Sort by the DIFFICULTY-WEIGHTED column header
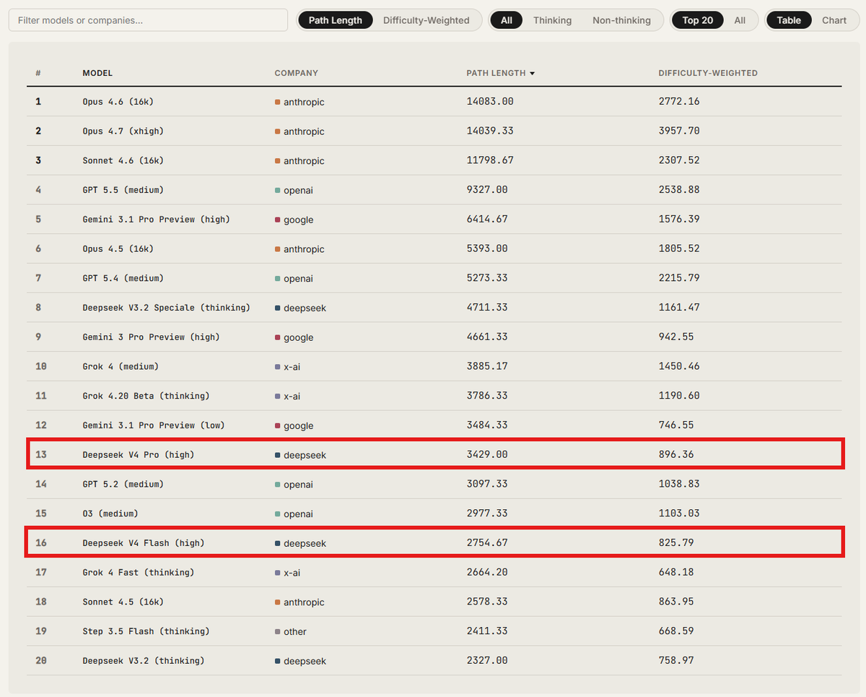 [708, 73]
